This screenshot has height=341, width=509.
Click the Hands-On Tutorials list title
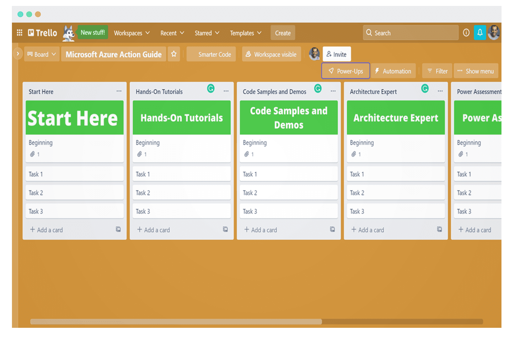coord(159,92)
